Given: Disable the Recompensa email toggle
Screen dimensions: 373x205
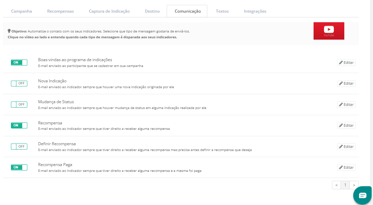Looking at the screenshot, I should tap(19, 125).
